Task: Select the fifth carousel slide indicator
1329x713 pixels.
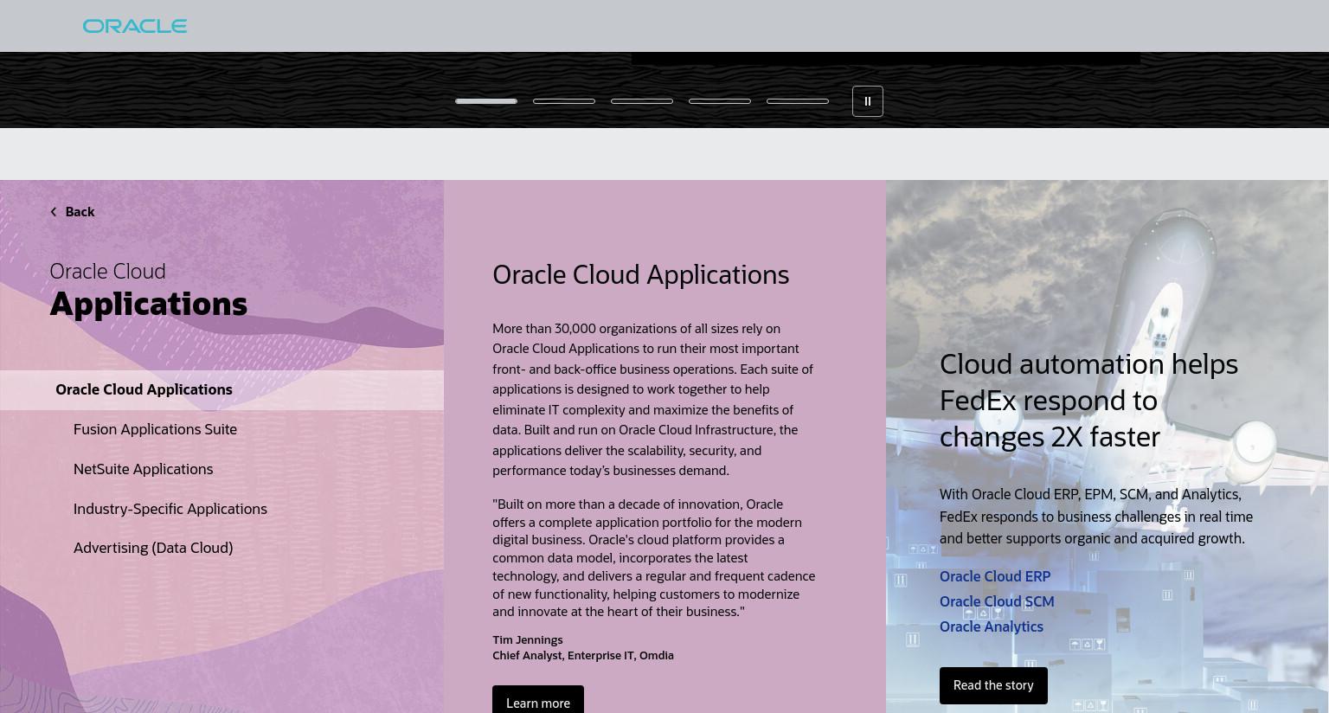Action: [798, 101]
